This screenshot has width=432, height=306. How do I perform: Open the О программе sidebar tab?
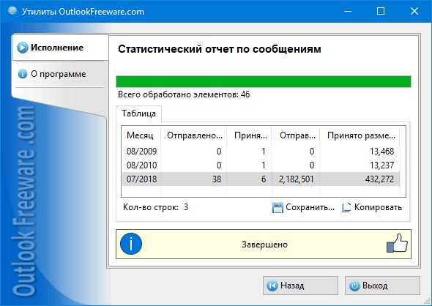(59, 74)
